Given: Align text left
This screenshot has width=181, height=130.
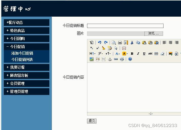Looking at the screenshot, I should coord(164,43).
